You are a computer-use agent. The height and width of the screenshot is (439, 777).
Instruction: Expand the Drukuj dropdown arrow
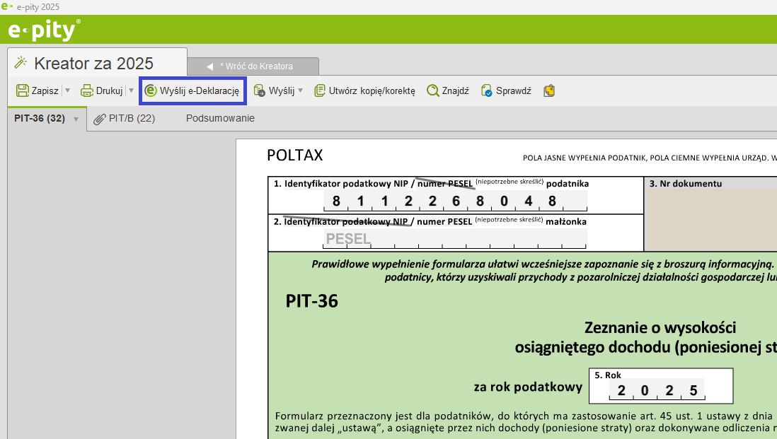coord(131,90)
